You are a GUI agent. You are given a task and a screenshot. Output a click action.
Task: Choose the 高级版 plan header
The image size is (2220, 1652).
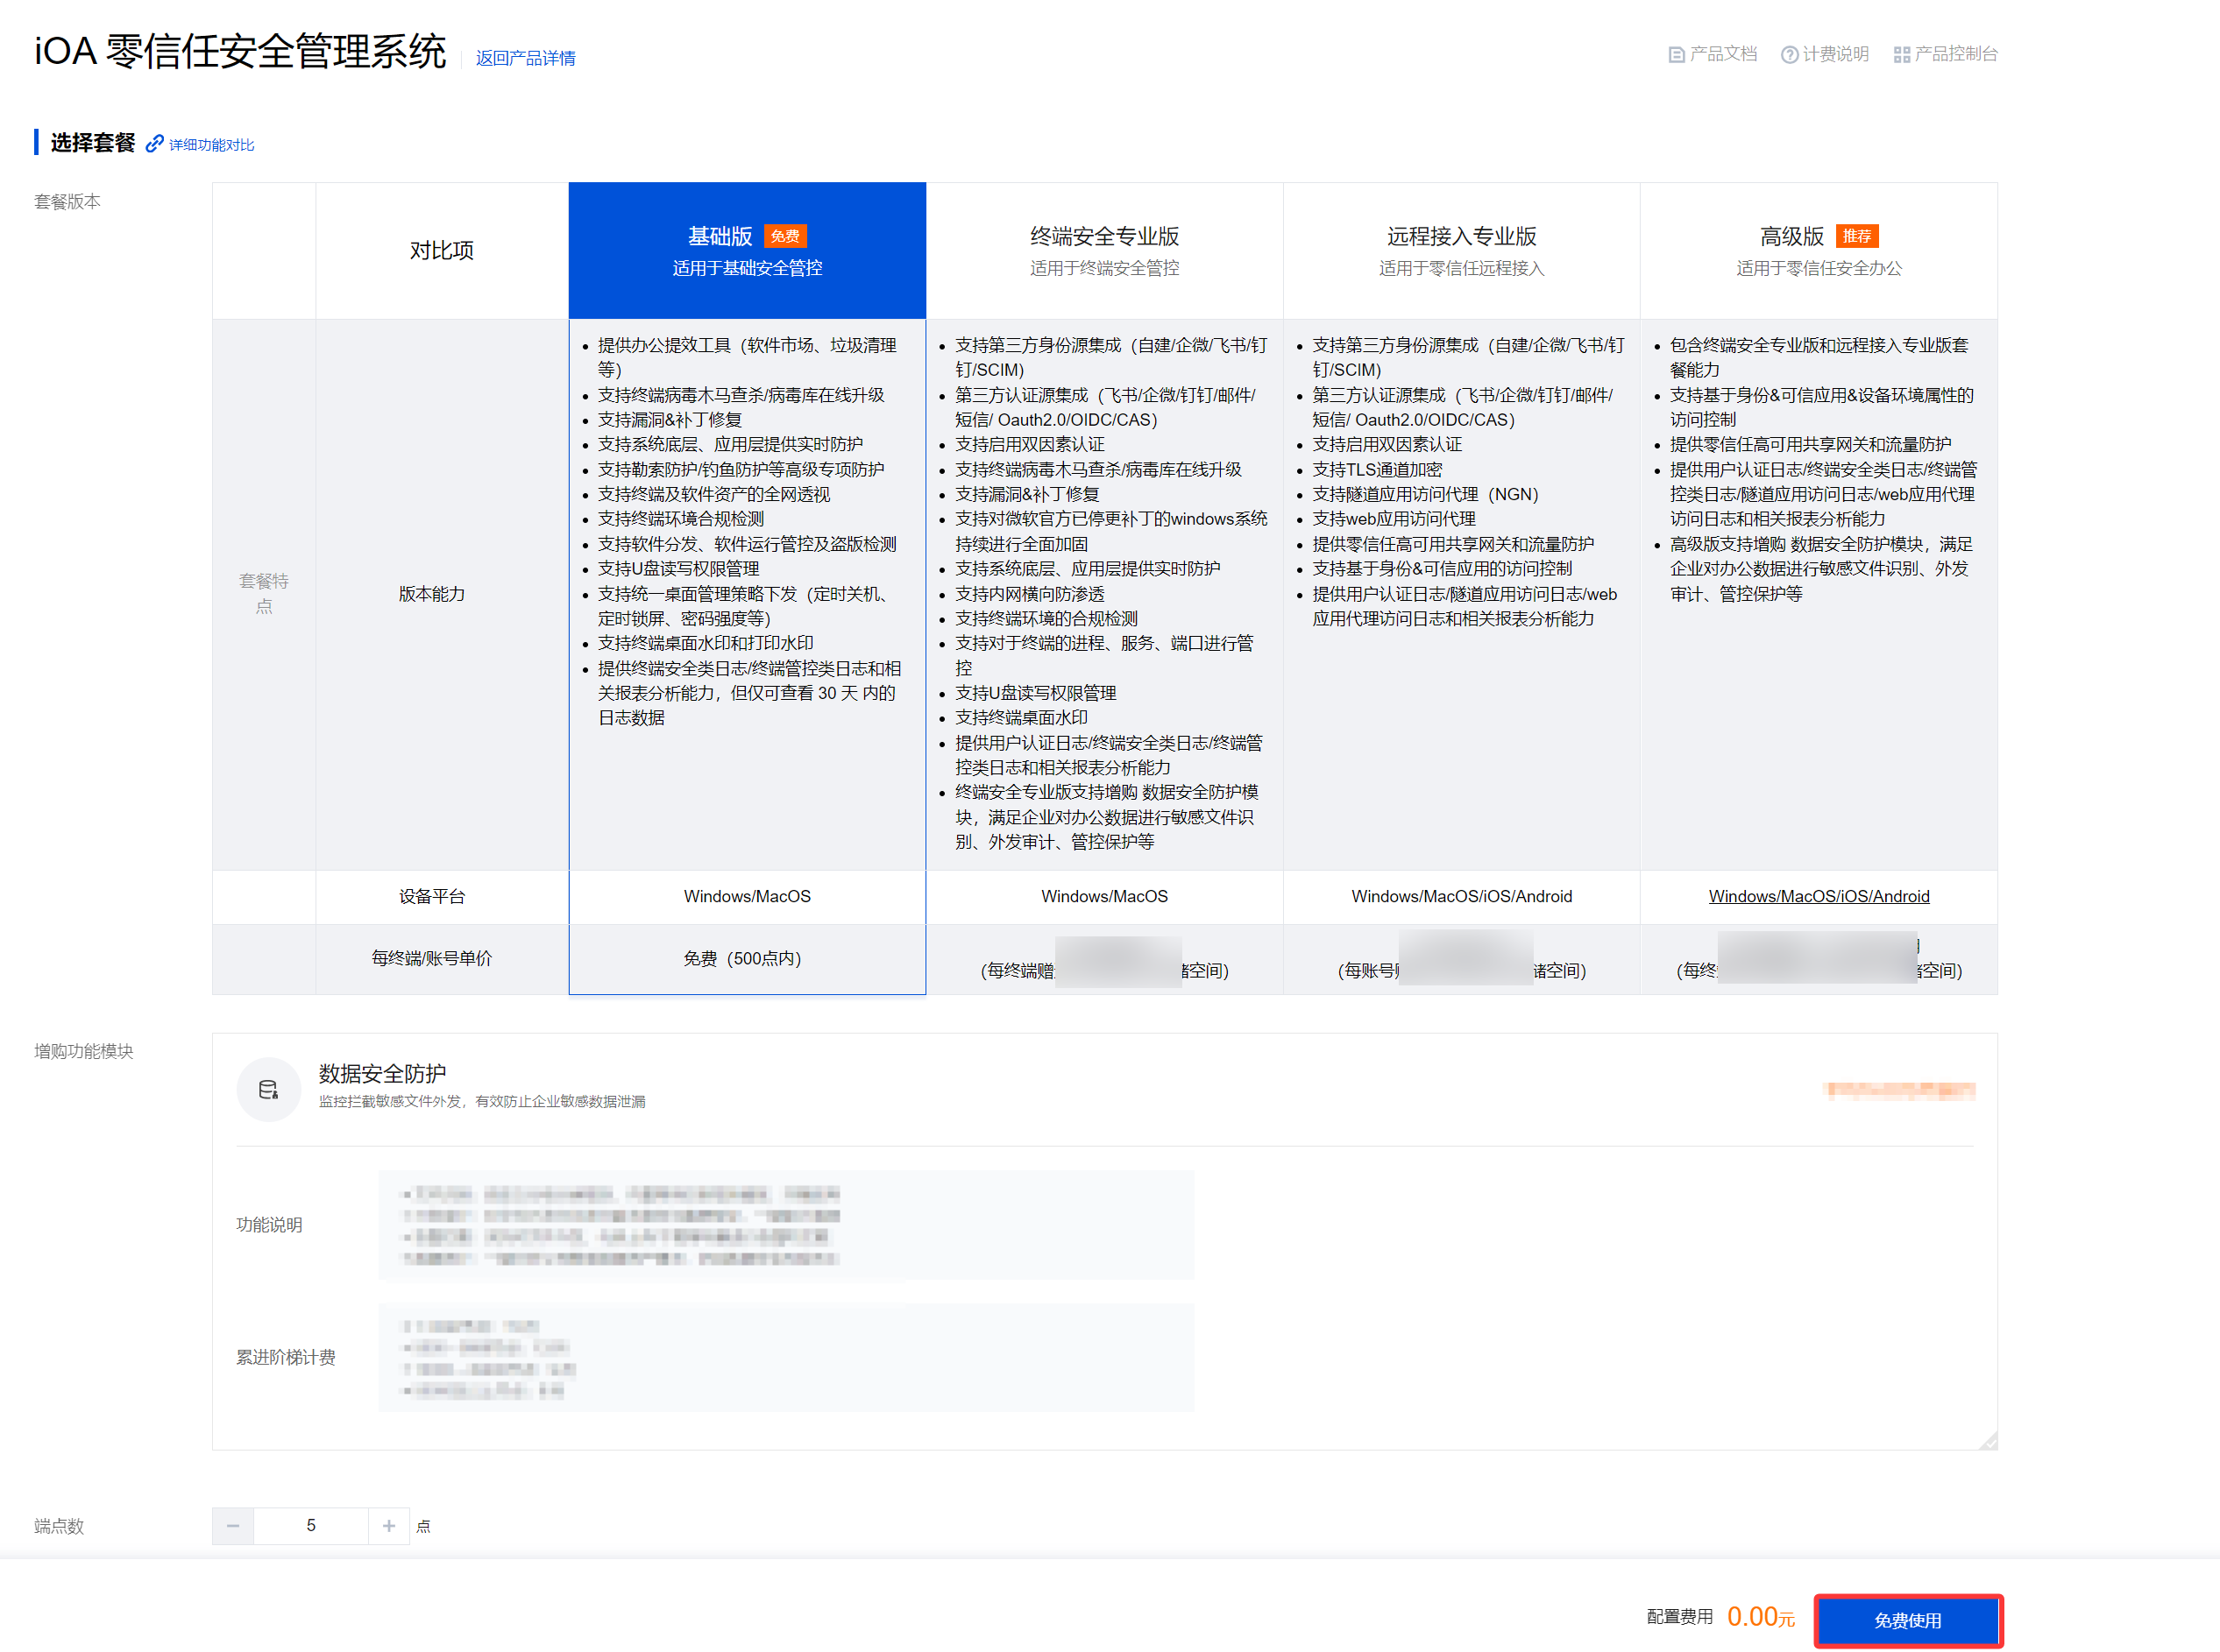1791,237
